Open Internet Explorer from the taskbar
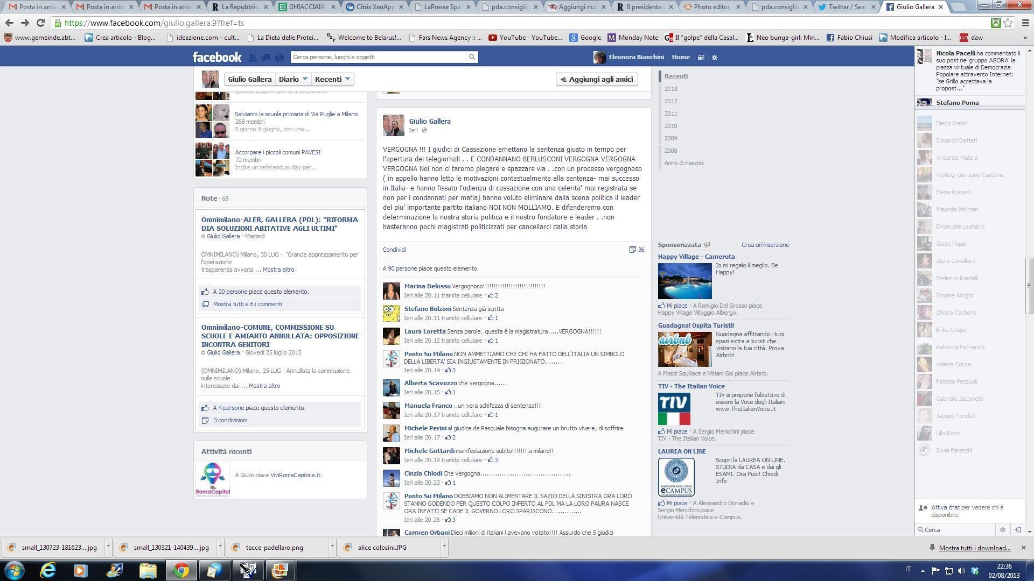1034x581 pixels. [48, 570]
